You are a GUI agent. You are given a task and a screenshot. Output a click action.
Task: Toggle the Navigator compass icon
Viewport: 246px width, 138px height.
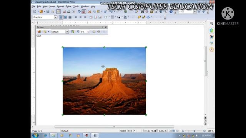tap(147, 11)
